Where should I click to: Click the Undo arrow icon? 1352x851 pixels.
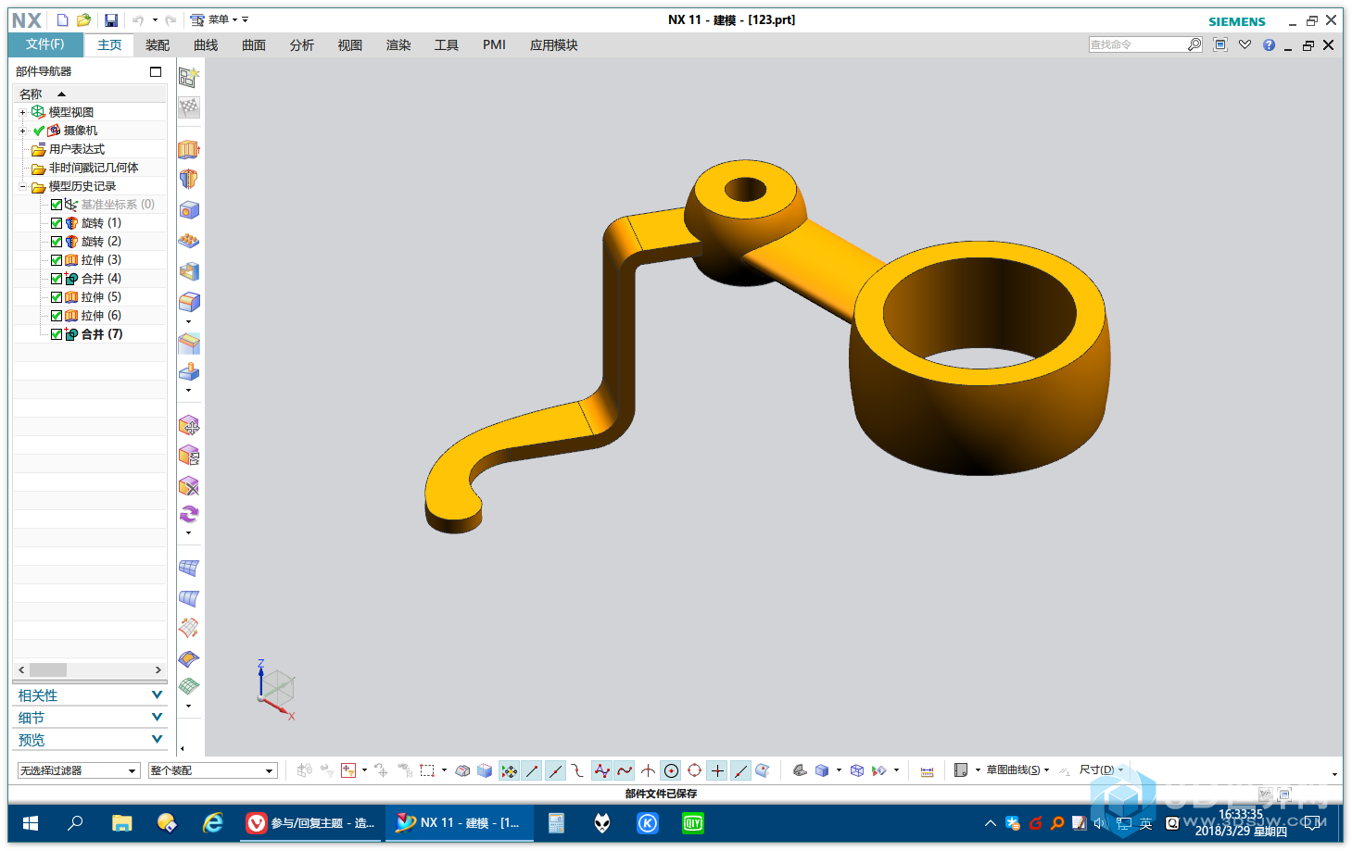(137, 19)
